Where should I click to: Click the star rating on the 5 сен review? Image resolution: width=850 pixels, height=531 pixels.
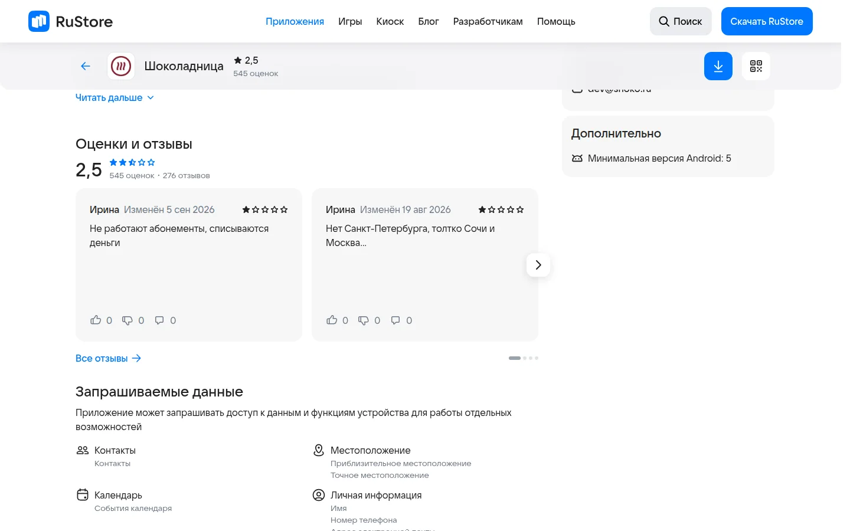(265, 209)
